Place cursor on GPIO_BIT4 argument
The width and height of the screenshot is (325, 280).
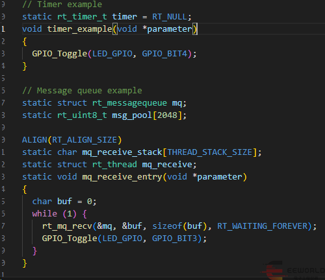[x=164, y=54]
